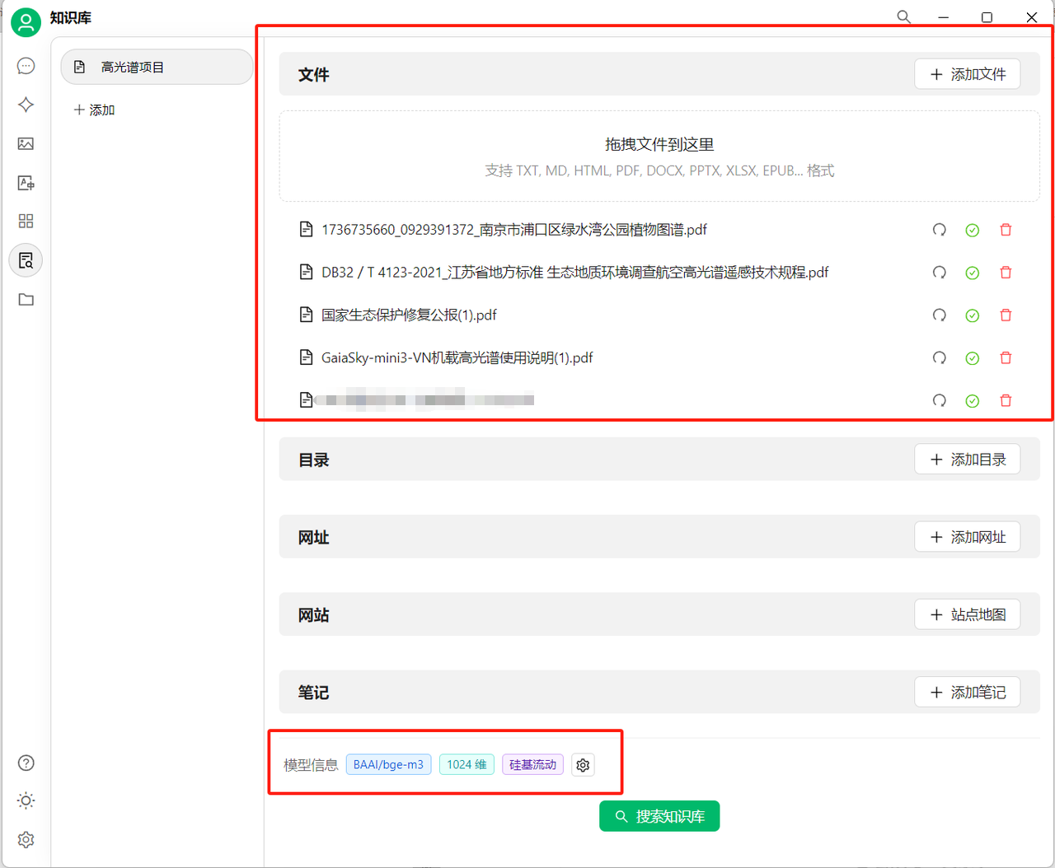Open the image generation icon in sidebar

coord(26,143)
